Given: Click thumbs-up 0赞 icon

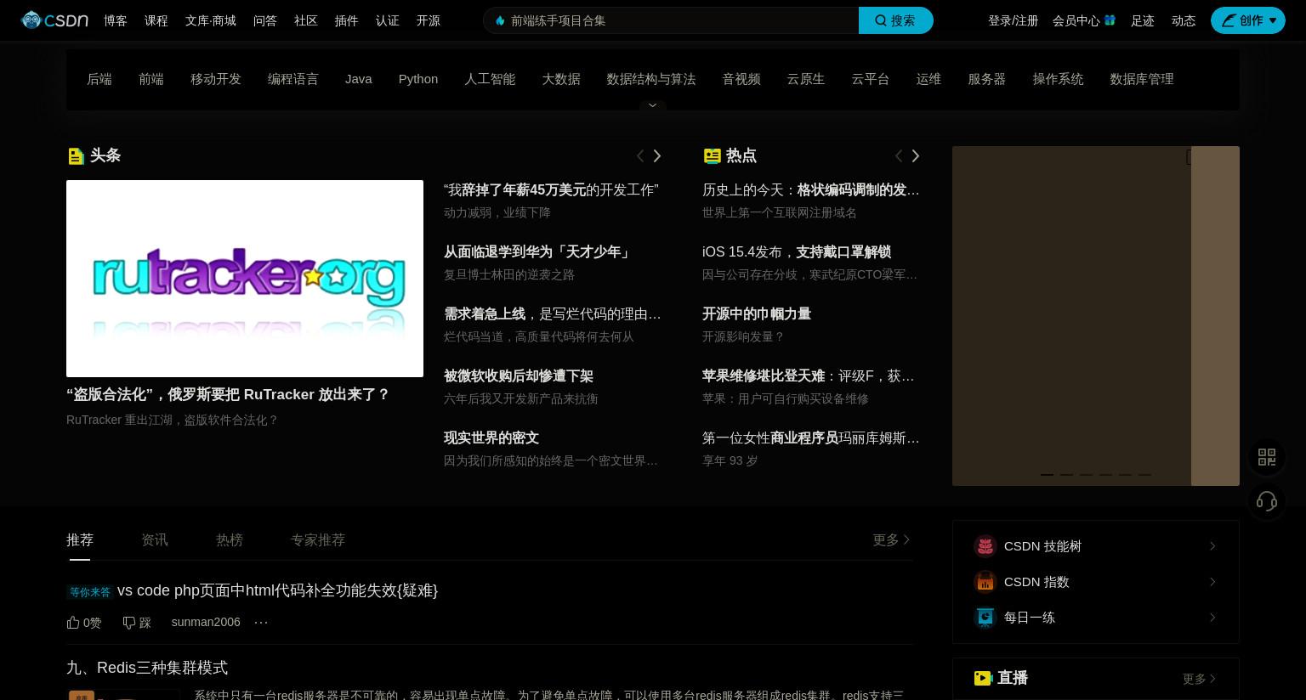Looking at the screenshot, I should pyautogui.click(x=73, y=623).
